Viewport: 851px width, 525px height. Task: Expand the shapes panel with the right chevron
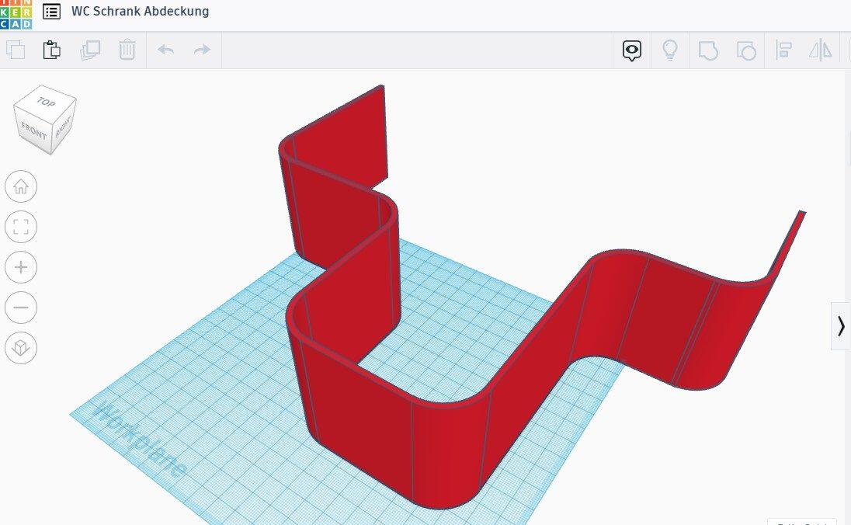(x=840, y=326)
